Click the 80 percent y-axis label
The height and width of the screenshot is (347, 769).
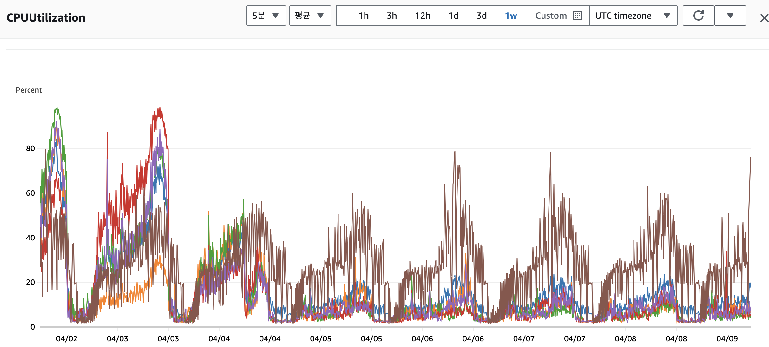pos(30,148)
